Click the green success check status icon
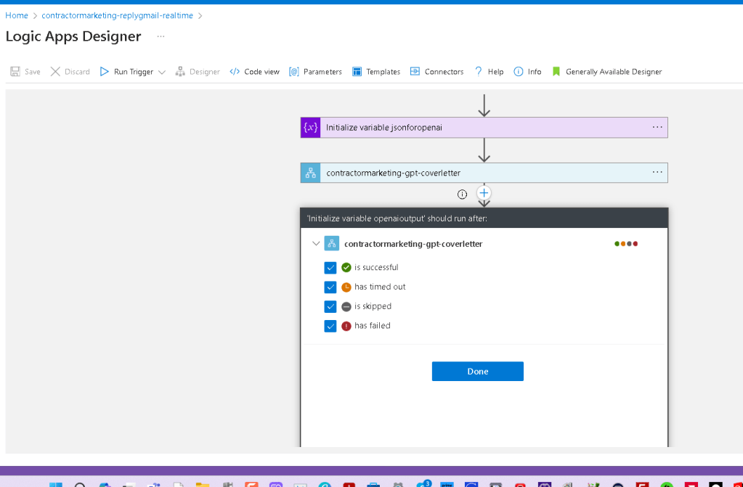743x487 pixels. tap(346, 268)
